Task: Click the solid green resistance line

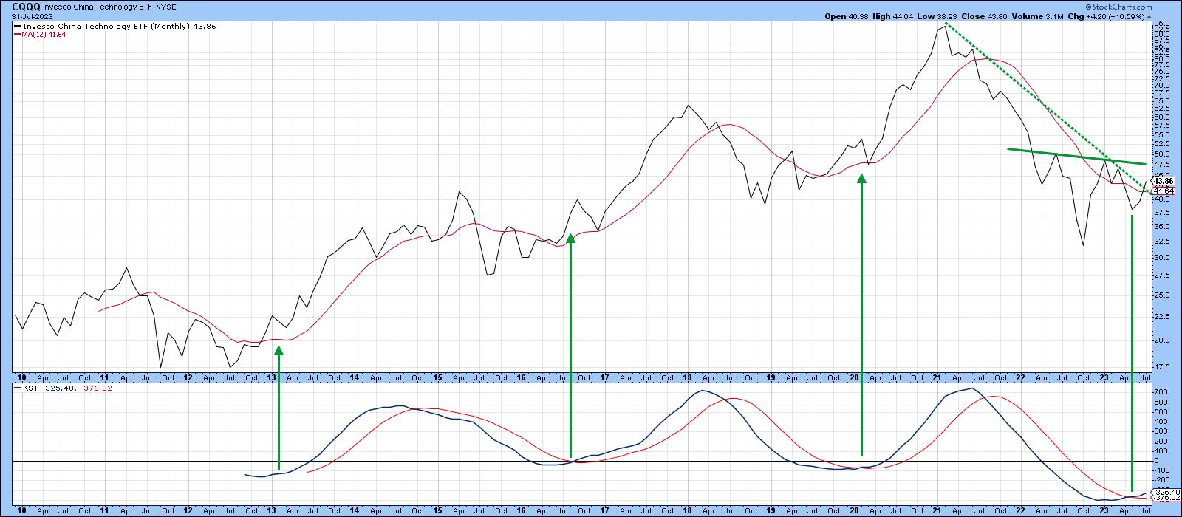Action: 1076,157
